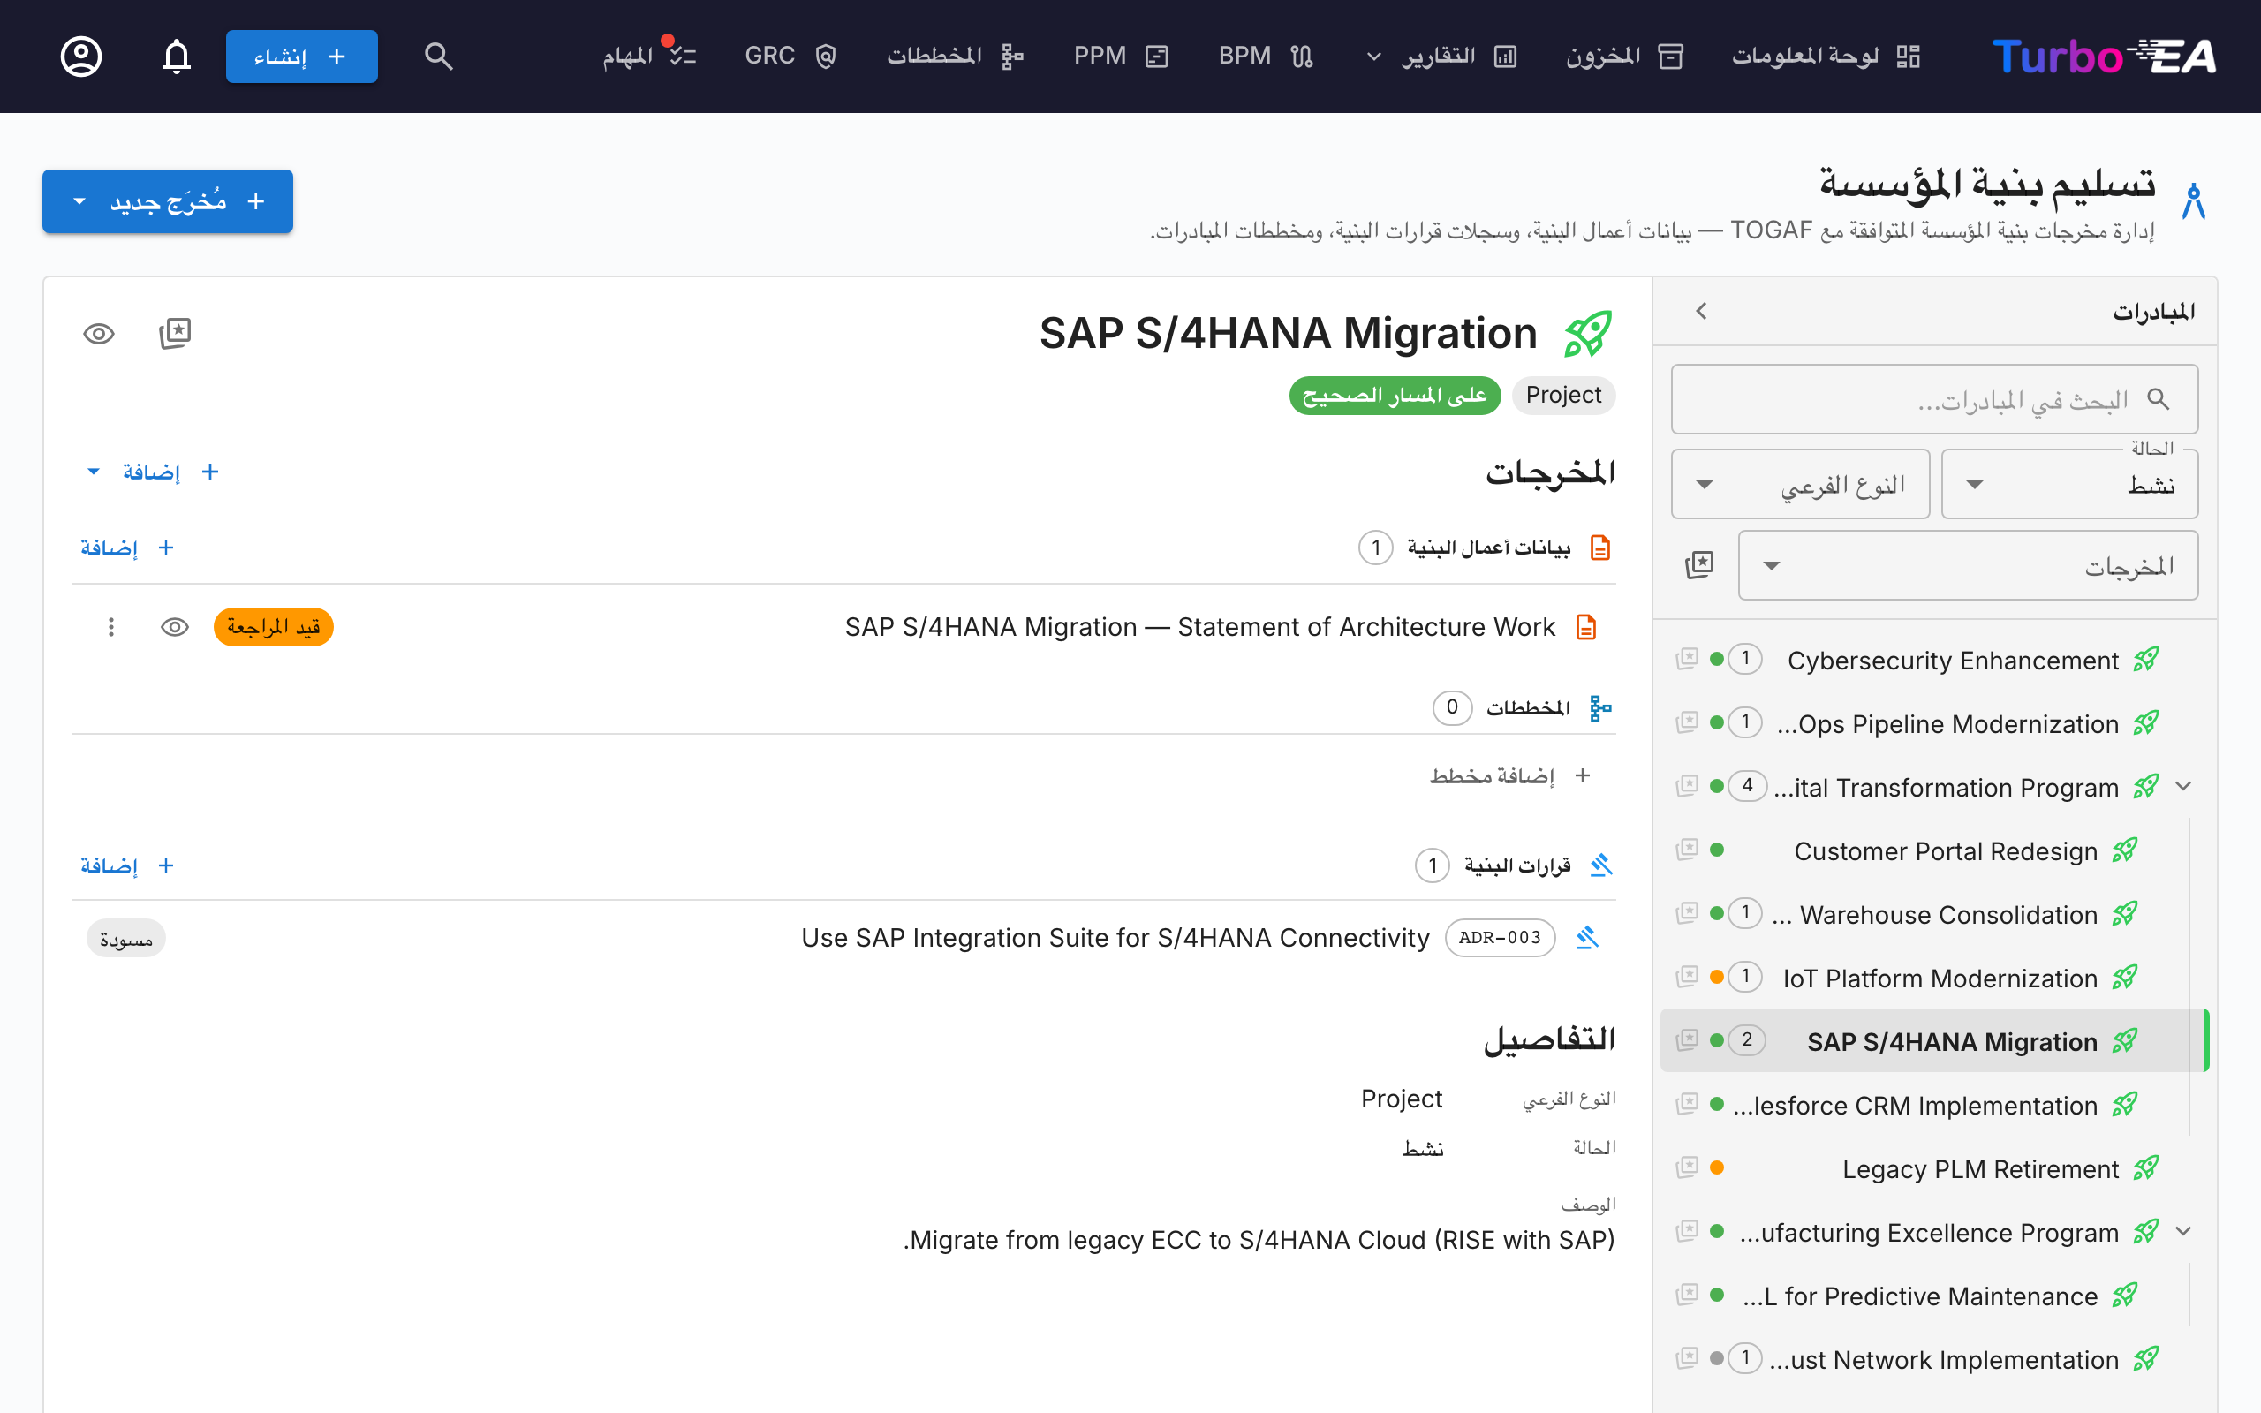Click the orange status dot of IoT Platform Modernization
The image size is (2261, 1413).
(x=1717, y=977)
